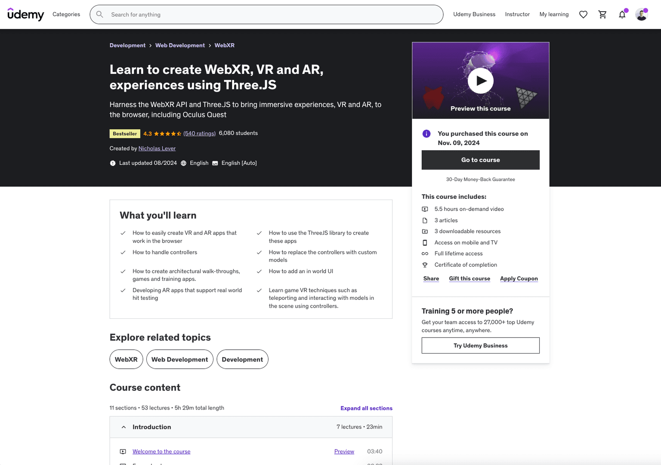Play the course preview video

[x=480, y=80]
